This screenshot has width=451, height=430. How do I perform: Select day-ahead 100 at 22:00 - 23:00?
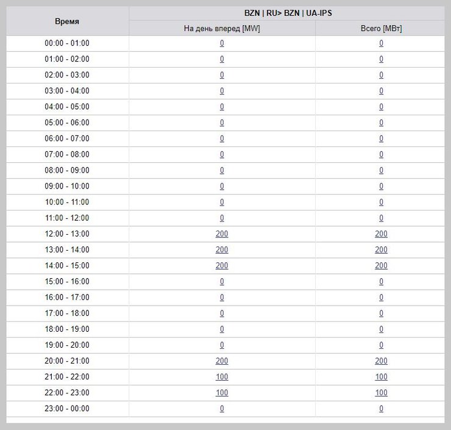pyautogui.click(x=222, y=392)
